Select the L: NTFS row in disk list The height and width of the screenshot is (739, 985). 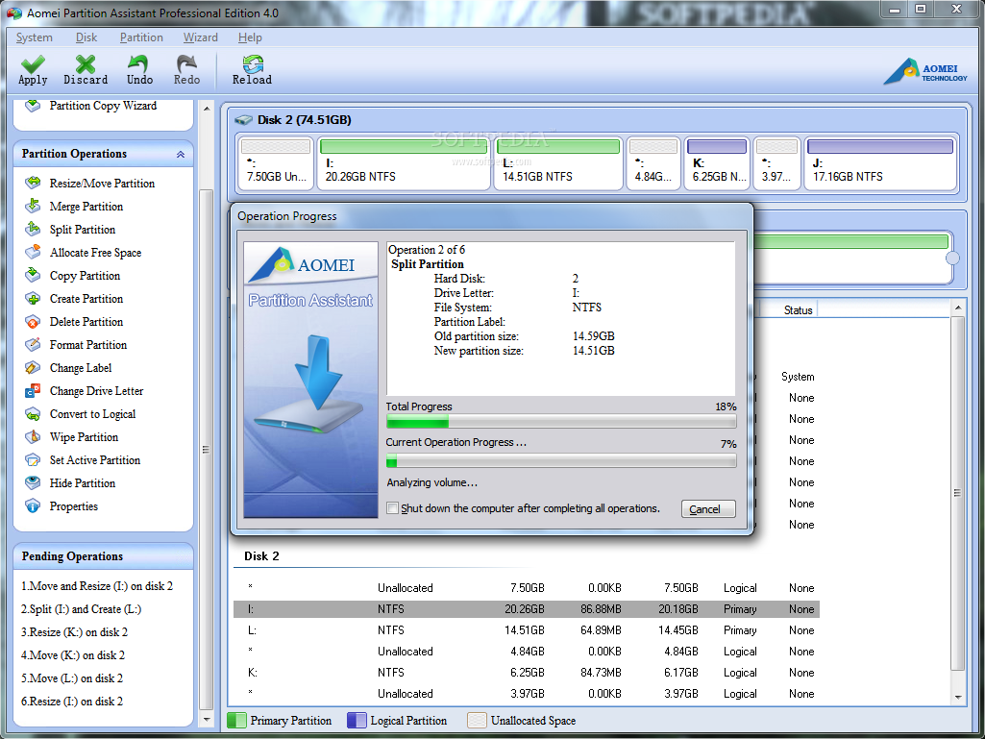(x=526, y=630)
